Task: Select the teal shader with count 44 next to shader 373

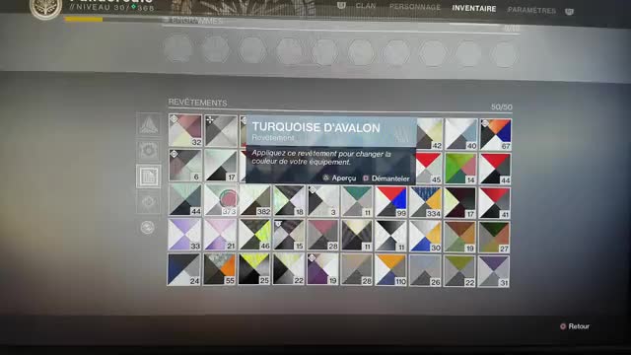Action: pyautogui.click(x=185, y=199)
